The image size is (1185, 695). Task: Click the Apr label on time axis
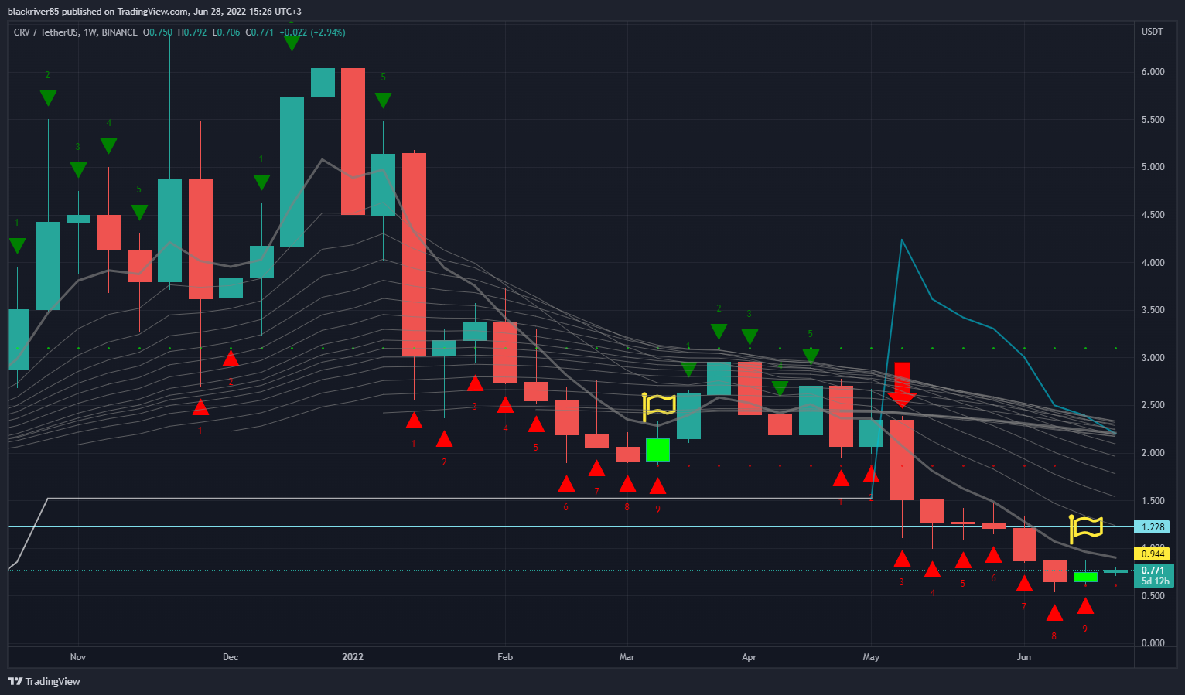pos(749,657)
